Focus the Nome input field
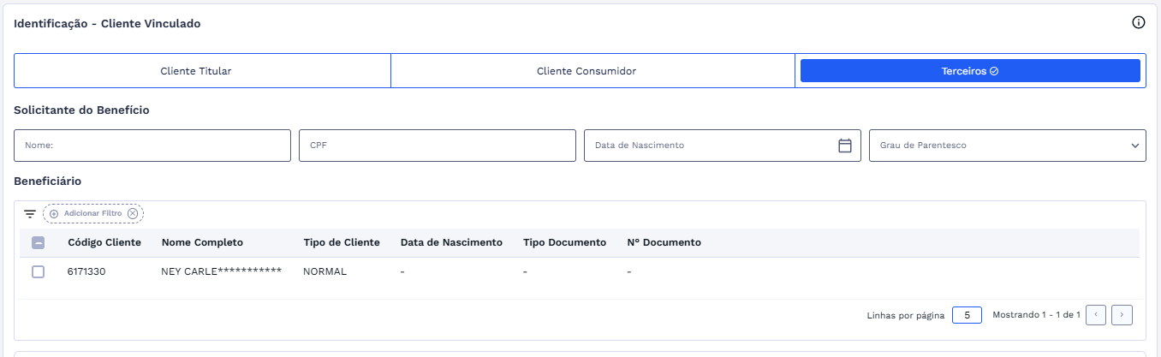 click(152, 146)
